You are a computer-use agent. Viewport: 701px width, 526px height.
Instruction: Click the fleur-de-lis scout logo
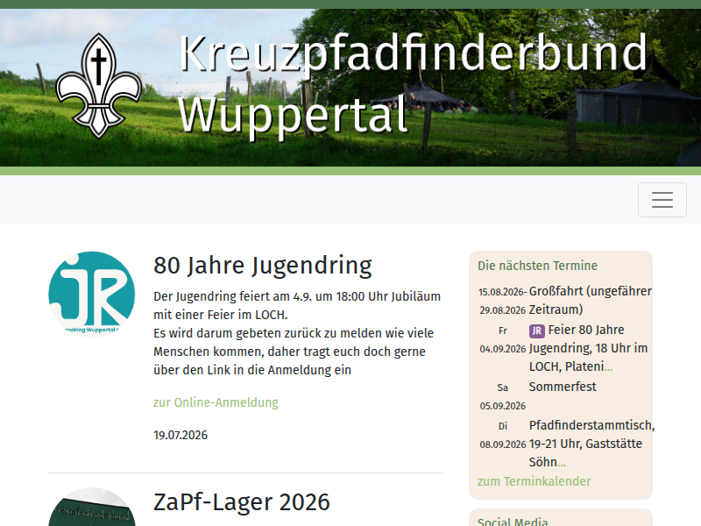(98, 86)
